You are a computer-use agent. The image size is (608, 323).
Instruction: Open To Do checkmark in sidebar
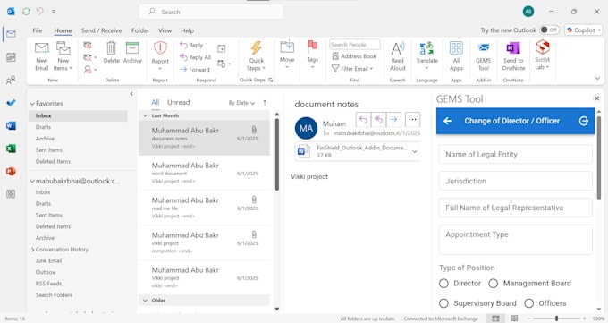(11, 103)
